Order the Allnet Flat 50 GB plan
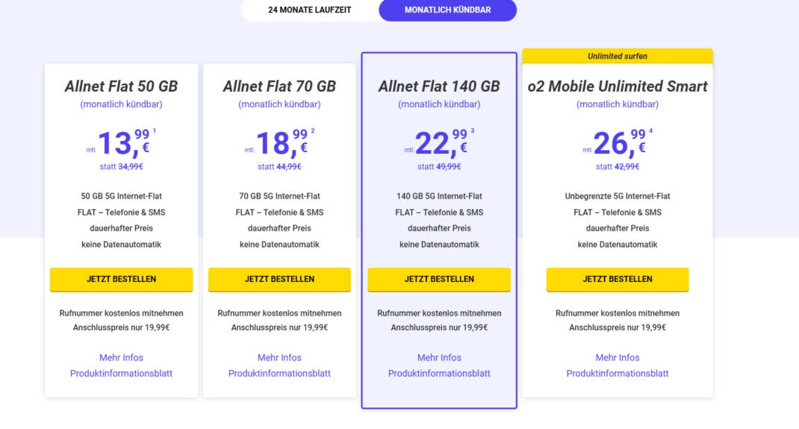 121,279
